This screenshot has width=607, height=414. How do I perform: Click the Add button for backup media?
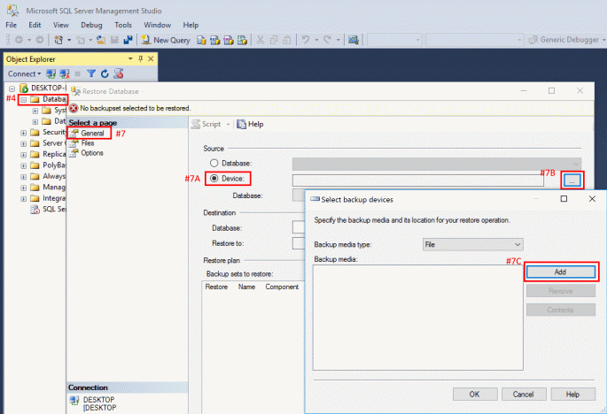(560, 272)
